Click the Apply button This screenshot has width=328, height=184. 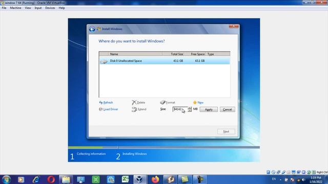coord(209,109)
